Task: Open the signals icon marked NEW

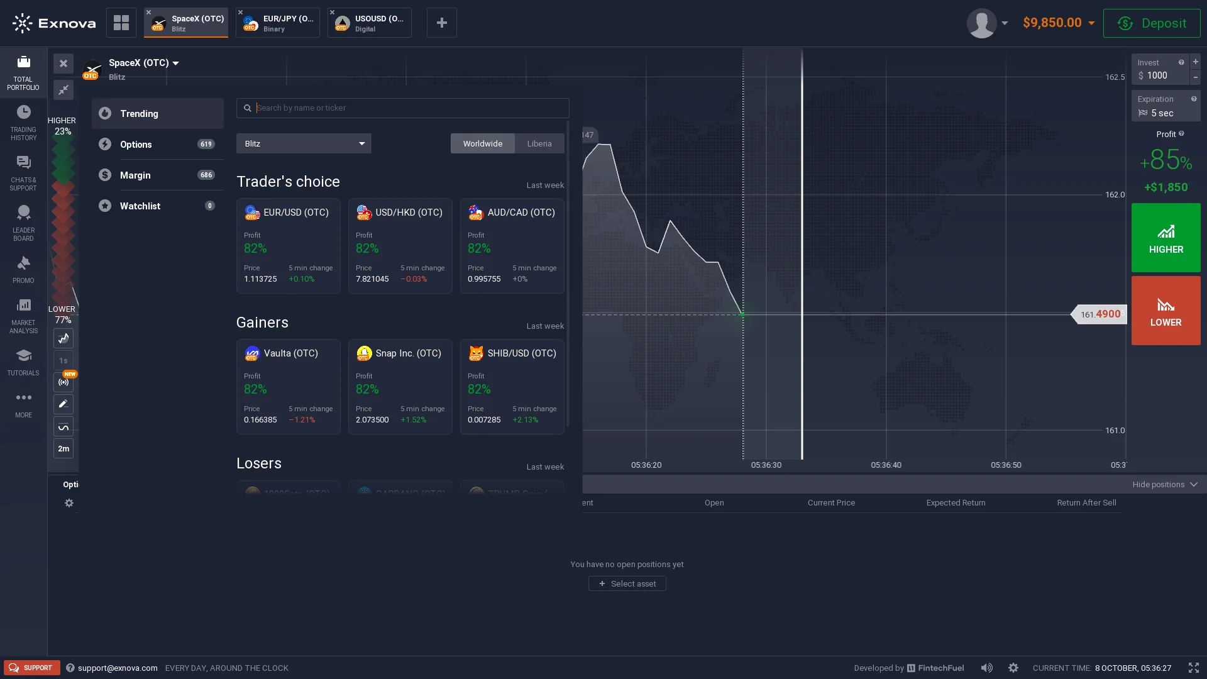Action: tap(63, 382)
